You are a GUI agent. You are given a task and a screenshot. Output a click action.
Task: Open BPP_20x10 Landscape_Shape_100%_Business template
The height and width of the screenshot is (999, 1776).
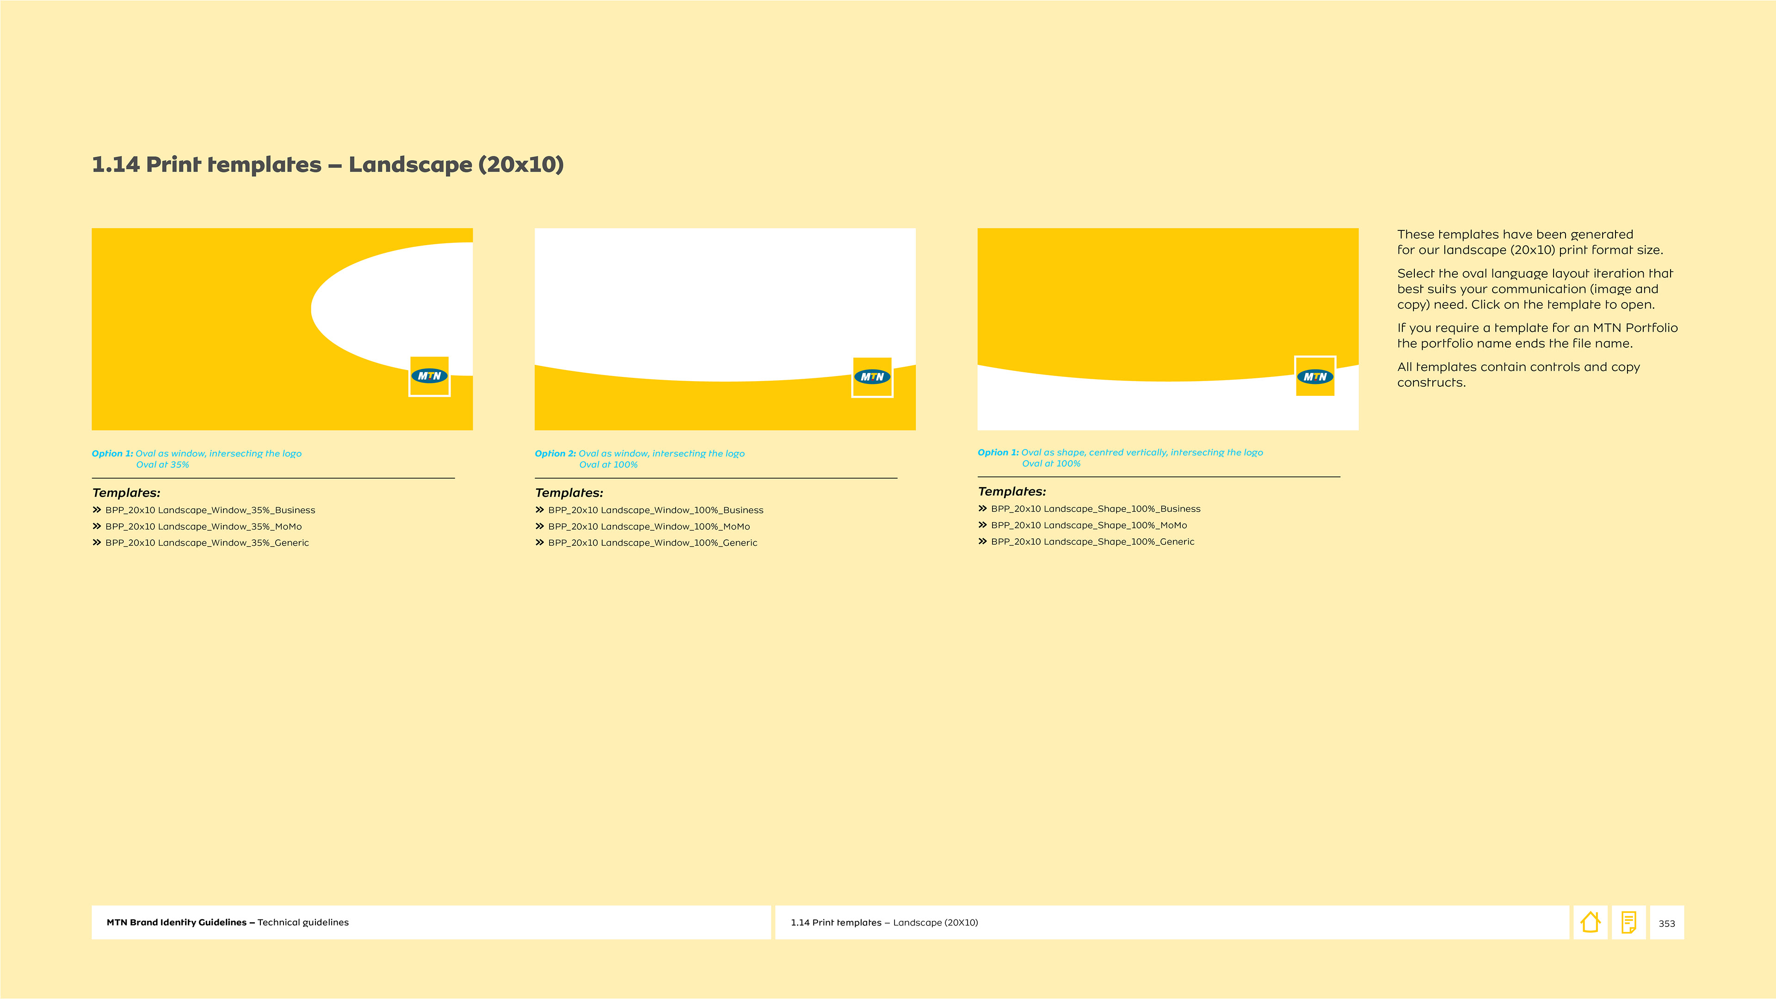click(1096, 509)
